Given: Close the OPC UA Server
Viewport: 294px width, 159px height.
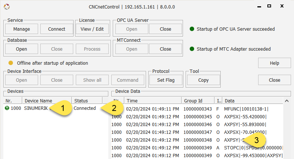Looking at the screenshot, I should pos(165,29).
